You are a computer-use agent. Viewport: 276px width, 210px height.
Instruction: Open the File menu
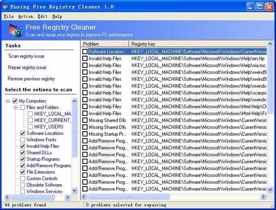pos(9,17)
